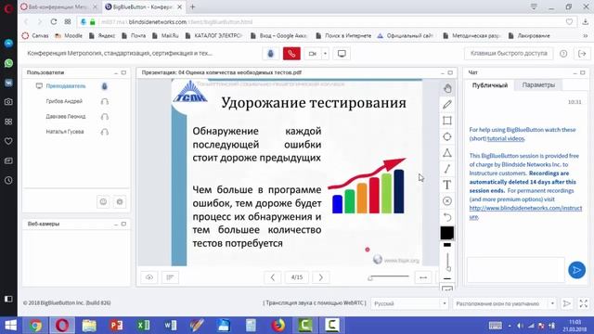The height and width of the screenshot is (334, 594).
Task: Fit presentation slide to width
Action: pyautogui.click(x=423, y=277)
